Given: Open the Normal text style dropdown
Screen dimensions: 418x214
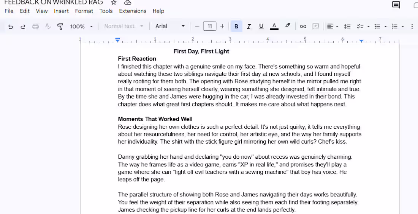Looking at the screenshot, I should [124, 26].
